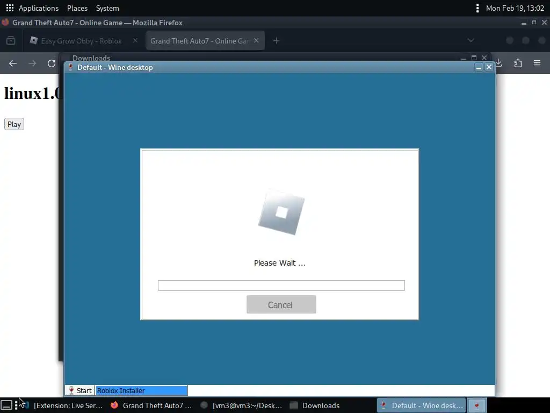Open Firefox hamburger menu

[537, 63]
